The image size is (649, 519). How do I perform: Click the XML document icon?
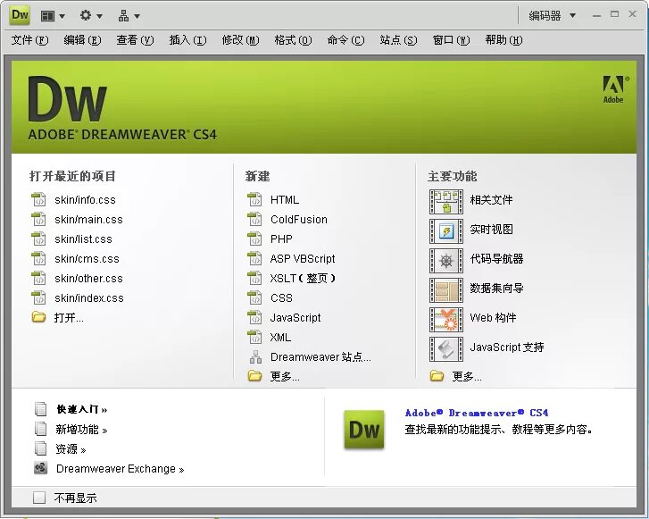tap(254, 337)
